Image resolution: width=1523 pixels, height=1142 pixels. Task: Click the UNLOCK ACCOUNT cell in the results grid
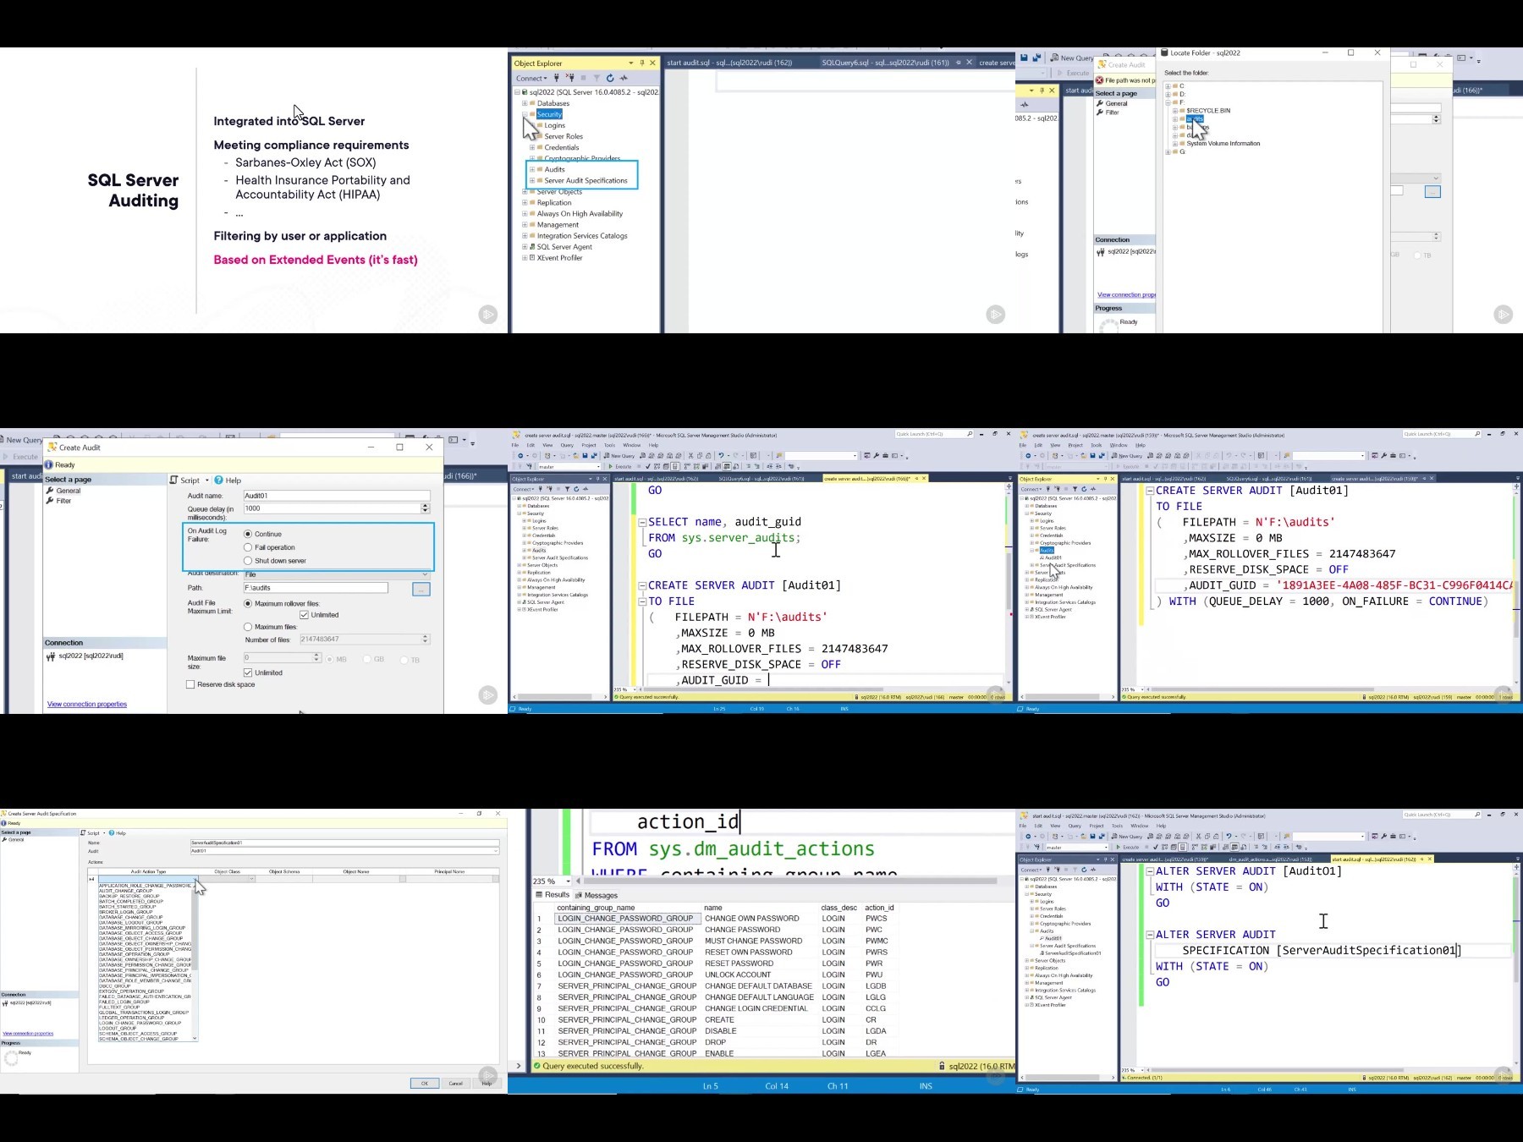click(x=759, y=975)
